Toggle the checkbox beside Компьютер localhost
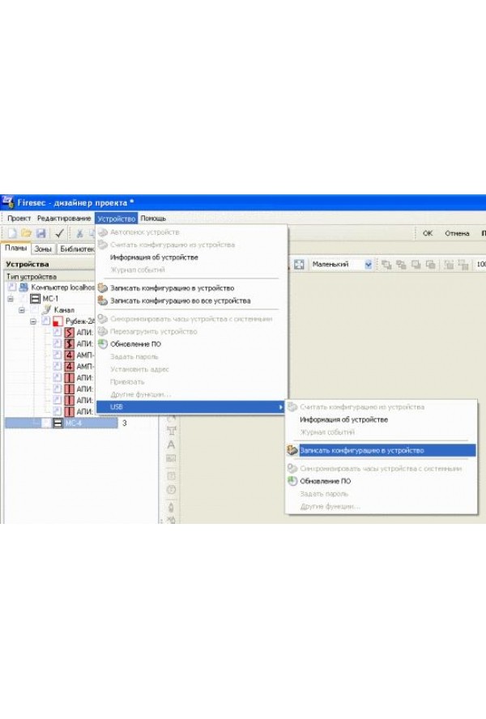The image size is (486, 719). (12, 287)
